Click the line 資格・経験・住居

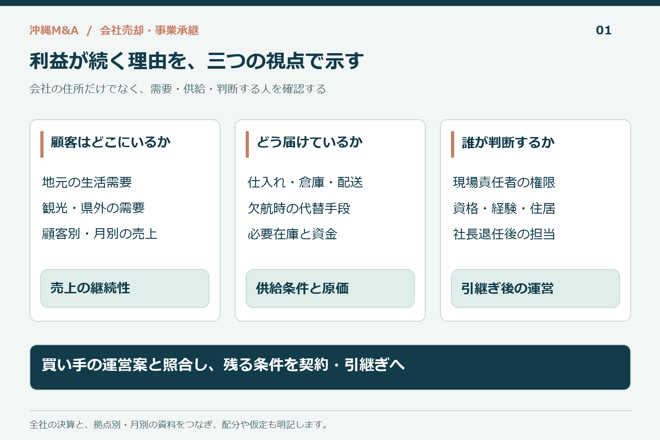504,208
